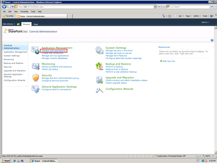This screenshot has height=163, width=217.
Task: Open the IE Page command dropdown
Action: click(x=188, y=16)
